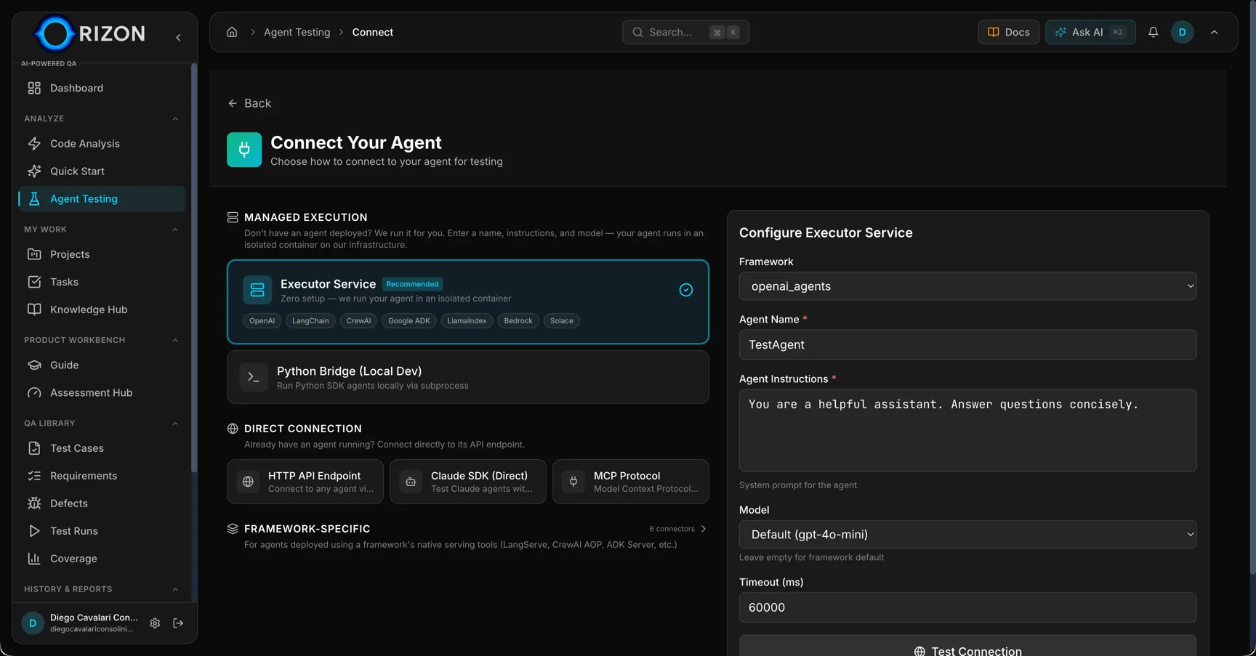
Task: Click the sign-out icon near the profile
Action: coord(178,623)
